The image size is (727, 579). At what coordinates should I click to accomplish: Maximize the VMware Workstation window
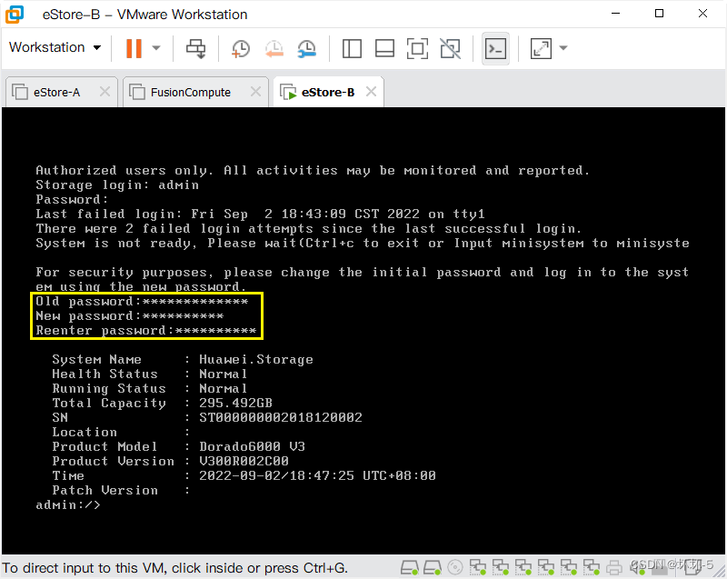660,14
